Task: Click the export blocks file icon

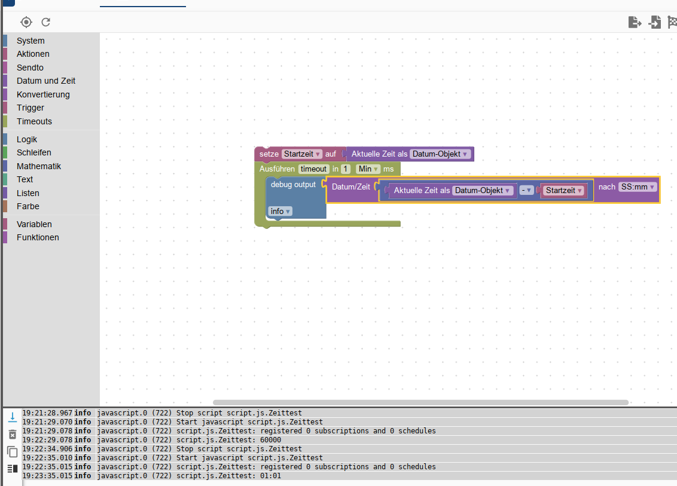Action: coord(635,22)
